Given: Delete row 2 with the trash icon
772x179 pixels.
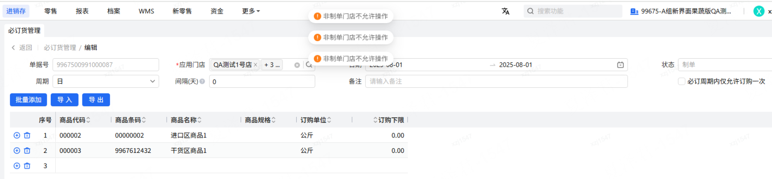Looking at the screenshot, I should (27, 151).
